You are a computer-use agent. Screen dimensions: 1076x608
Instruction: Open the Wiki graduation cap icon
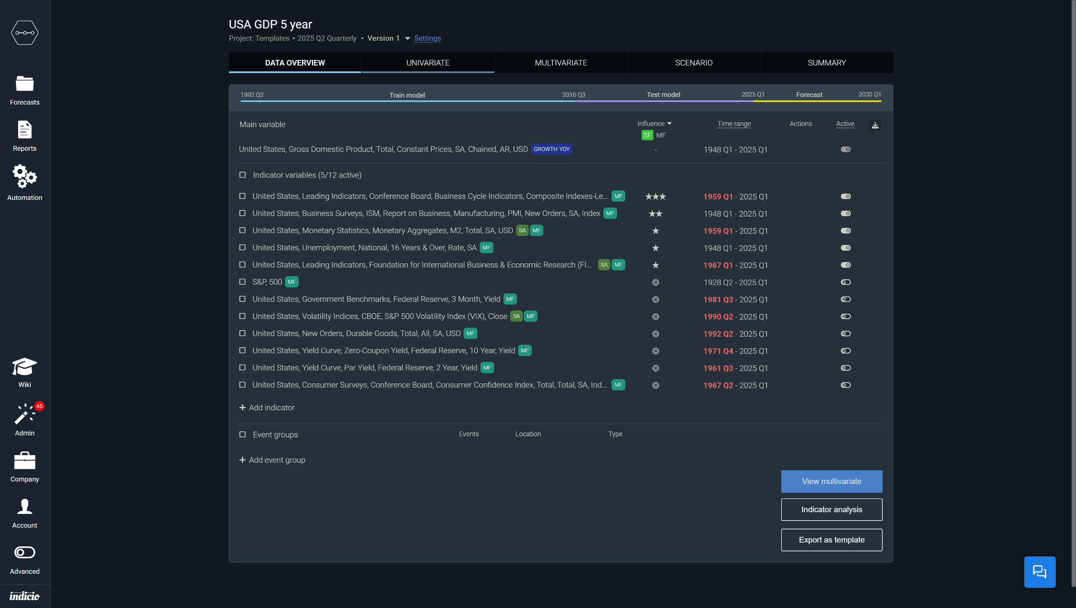(24, 367)
